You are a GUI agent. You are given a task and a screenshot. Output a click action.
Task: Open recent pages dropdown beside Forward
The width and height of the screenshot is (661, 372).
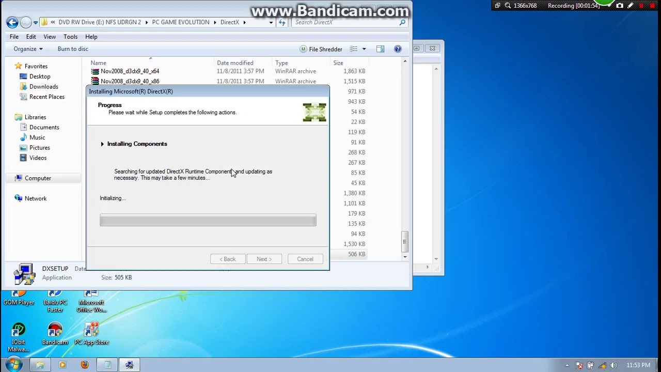[36, 23]
